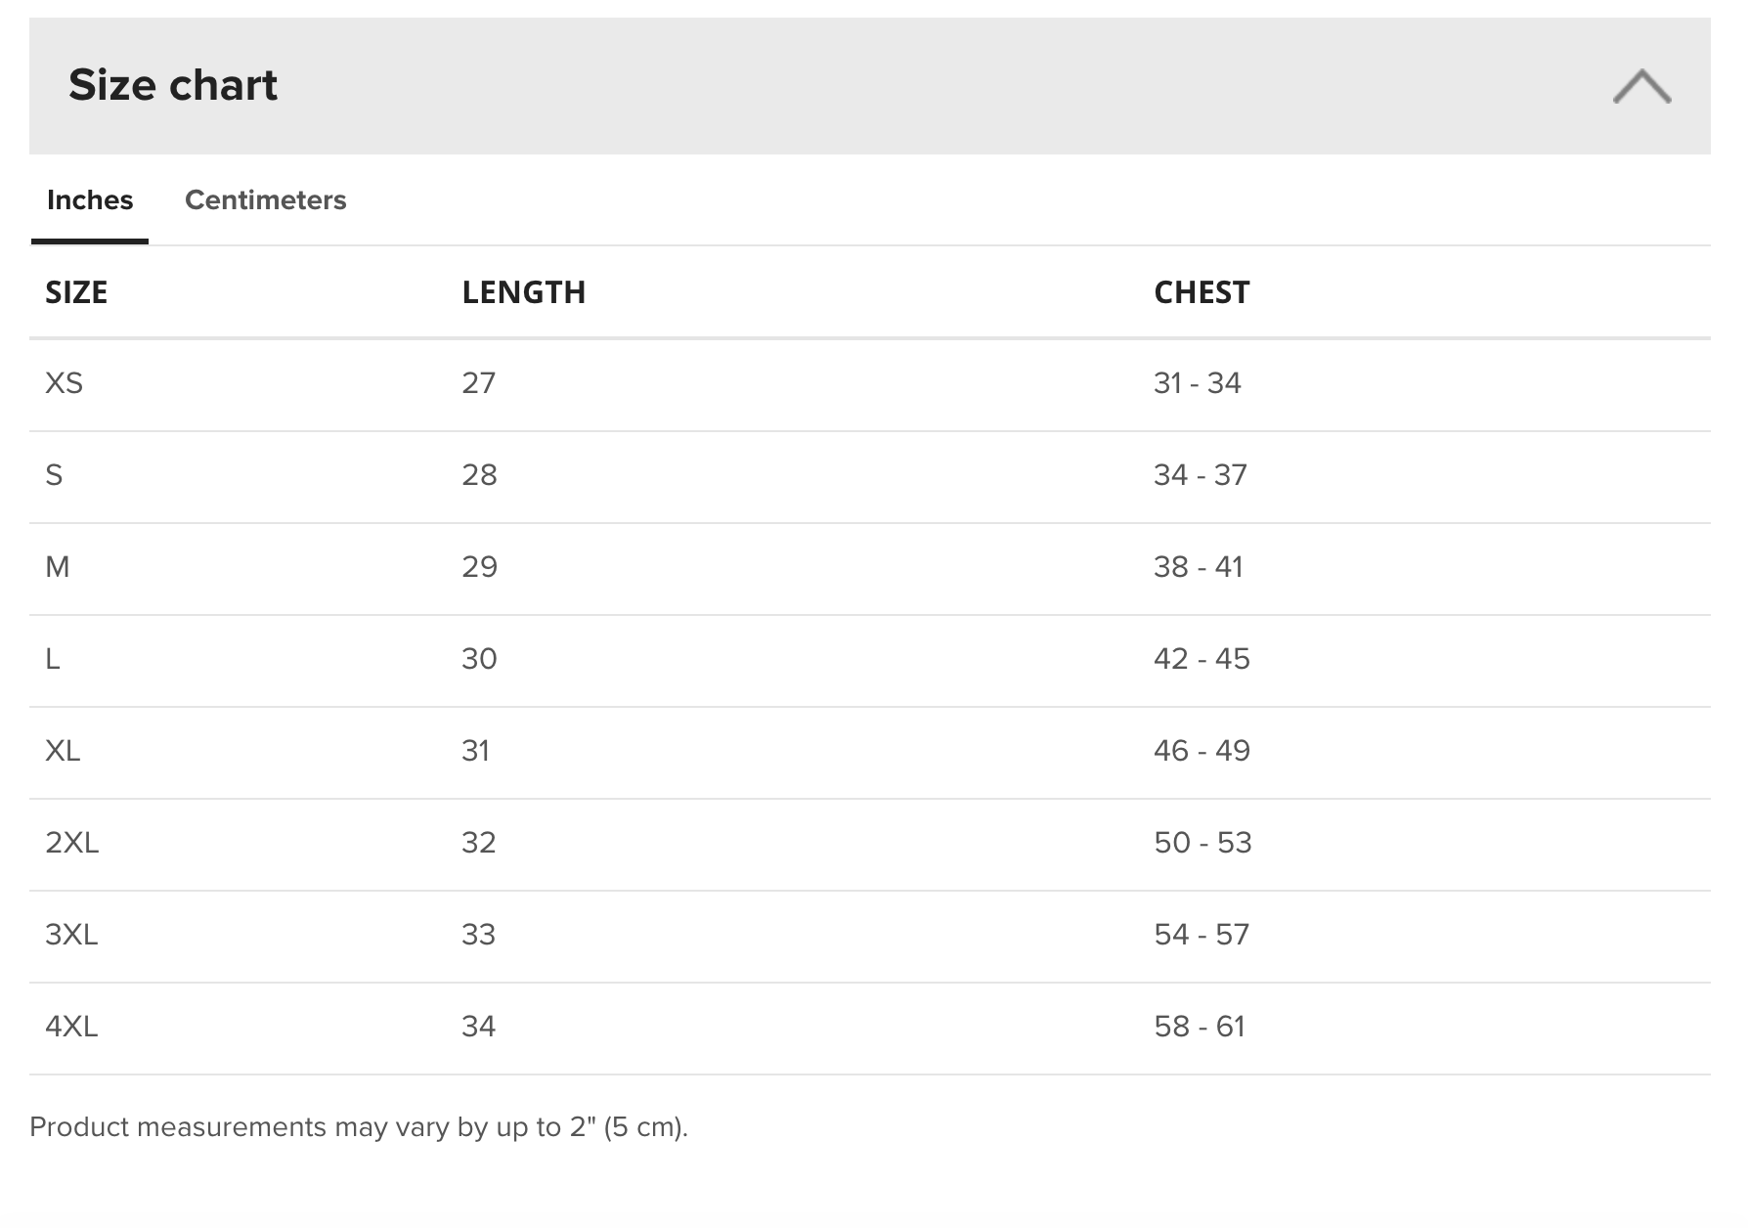Click the 58 - 61 chest value

(1200, 1027)
